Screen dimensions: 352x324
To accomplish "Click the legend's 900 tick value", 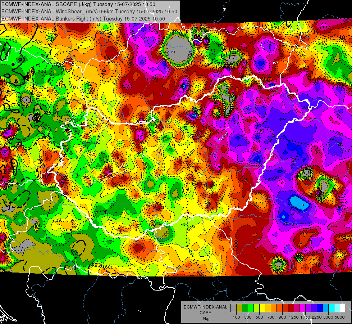I will point(282,317).
